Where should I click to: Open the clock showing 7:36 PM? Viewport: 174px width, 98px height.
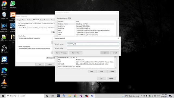[164, 96]
